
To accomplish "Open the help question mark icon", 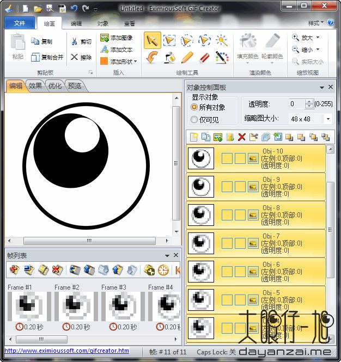I will [x=331, y=23].
